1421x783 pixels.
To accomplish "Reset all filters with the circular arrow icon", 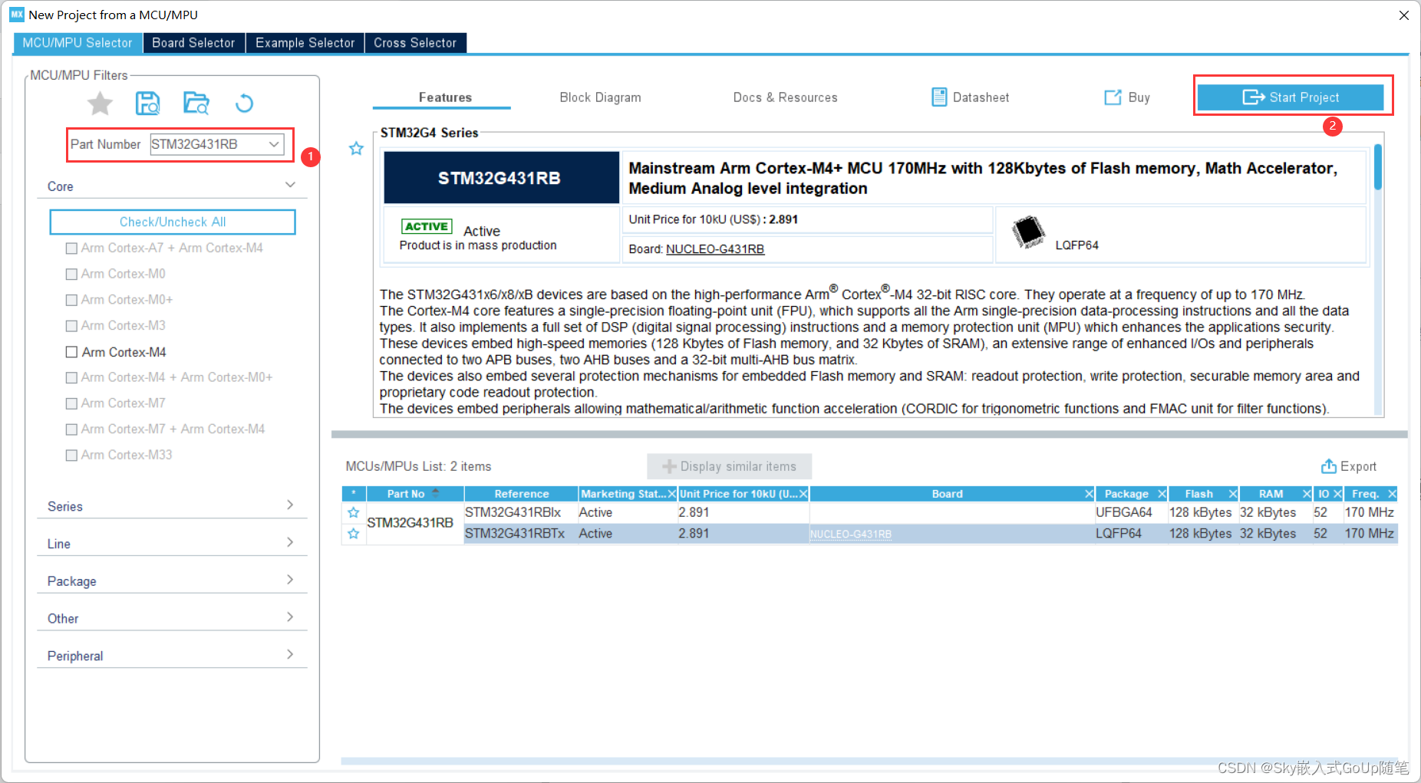I will click(x=244, y=103).
